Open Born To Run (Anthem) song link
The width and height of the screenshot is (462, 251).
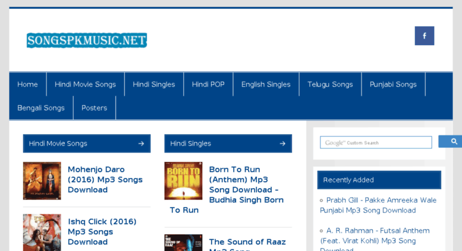point(227,189)
